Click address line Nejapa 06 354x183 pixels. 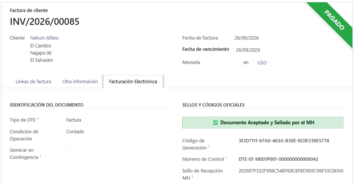(41, 53)
